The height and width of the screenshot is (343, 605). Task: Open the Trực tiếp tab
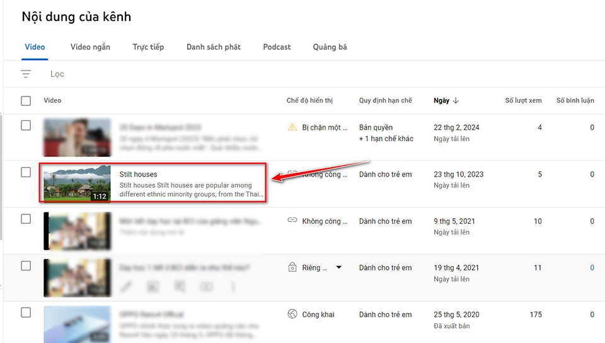(x=148, y=47)
